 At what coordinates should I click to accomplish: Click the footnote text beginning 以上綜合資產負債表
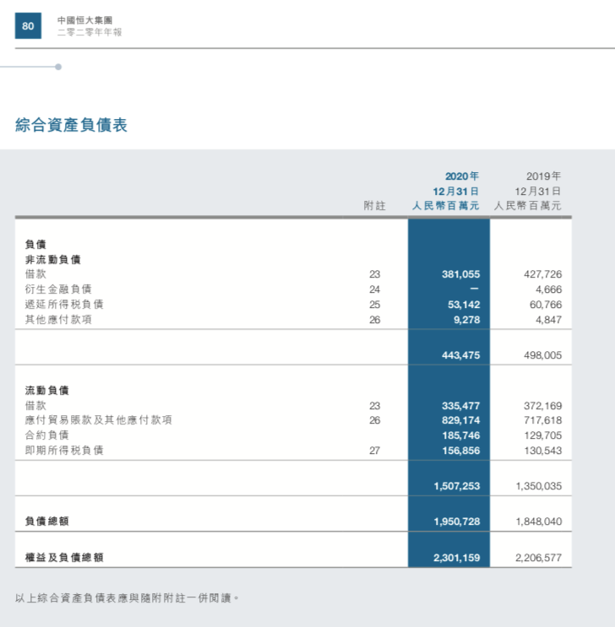pos(128,597)
